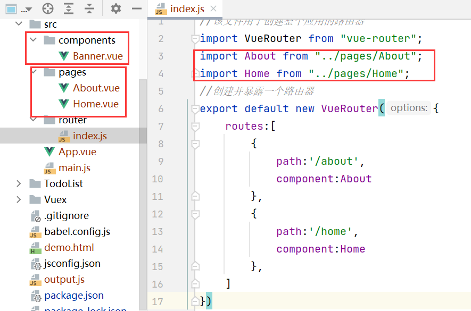Click the fold end marker on line 17
The height and width of the screenshot is (311, 471).
[195, 301]
